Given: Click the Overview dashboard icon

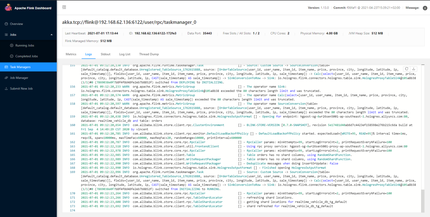Looking at the screenshot, I should pyautogui.click(x=6, y=24).
